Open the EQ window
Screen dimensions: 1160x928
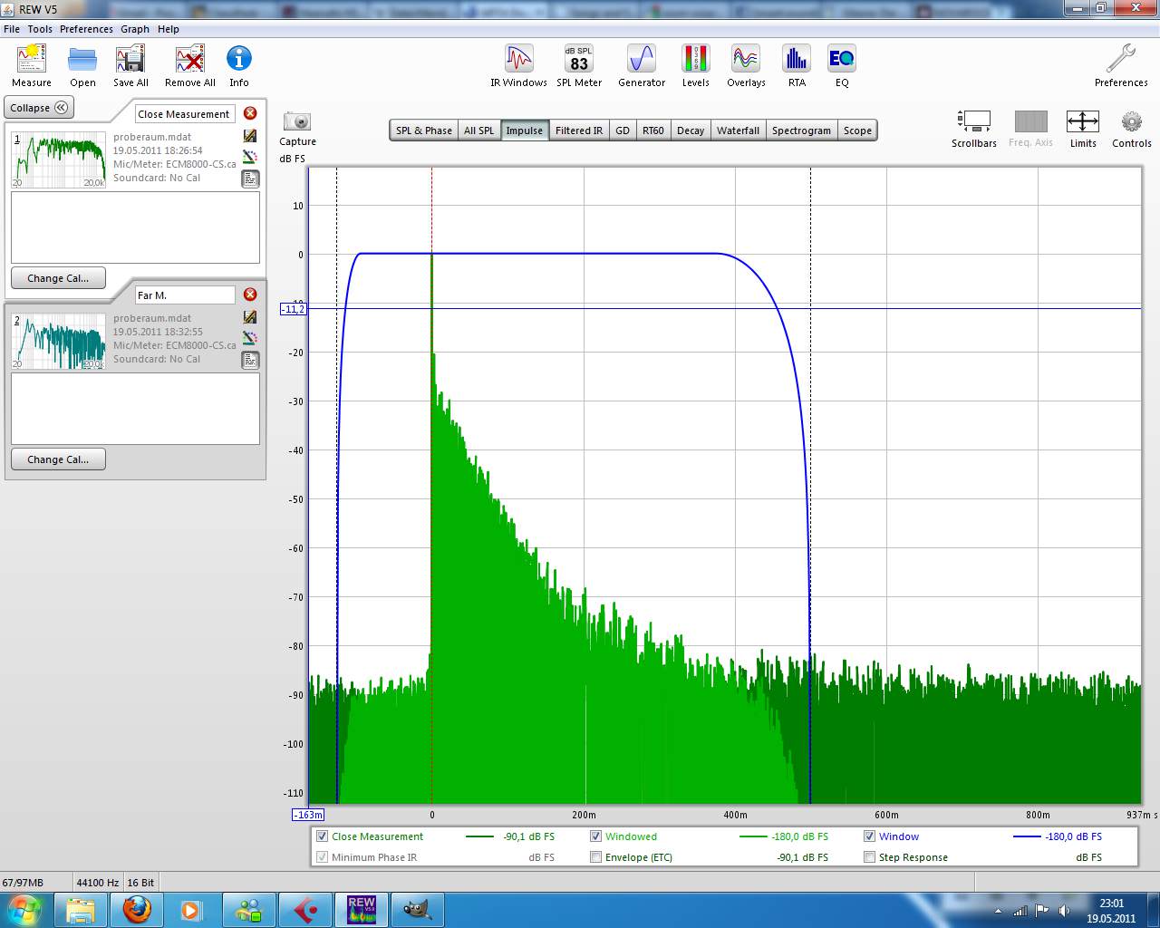(841, 66)
